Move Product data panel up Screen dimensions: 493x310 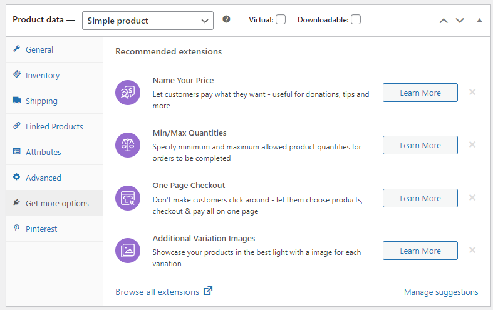(x=444, y=21)
